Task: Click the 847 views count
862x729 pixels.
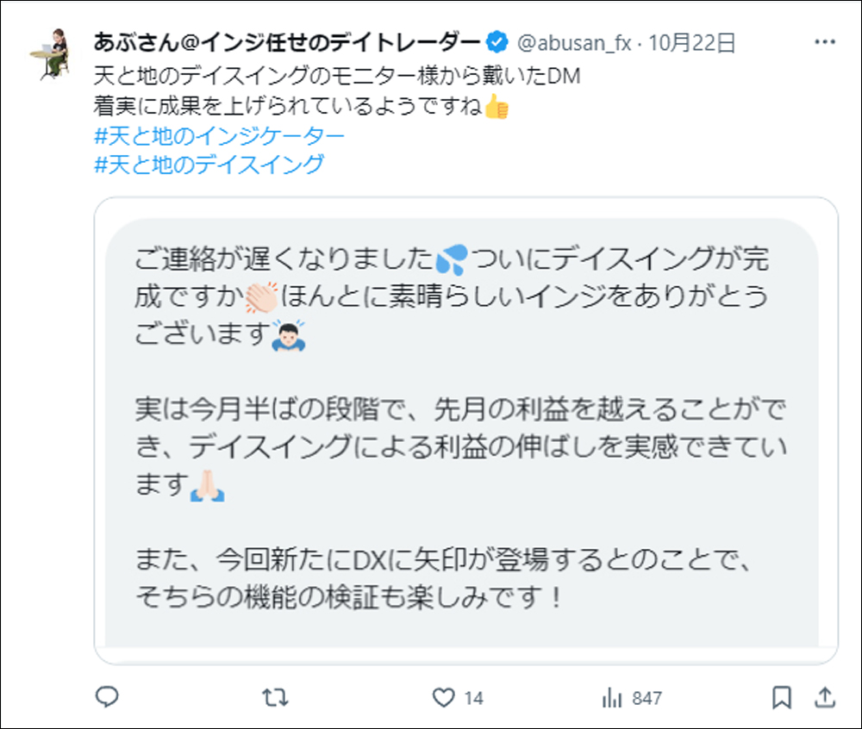Action: pyautogui.click(x=646, y=698)
